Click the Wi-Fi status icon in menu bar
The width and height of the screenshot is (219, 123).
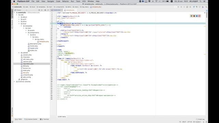(156, 1)
